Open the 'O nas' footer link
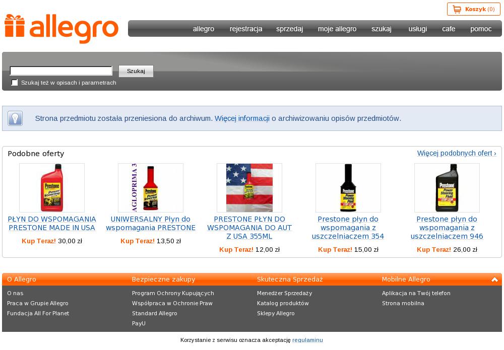Screen dimensions: 504x350 [15, 293]
